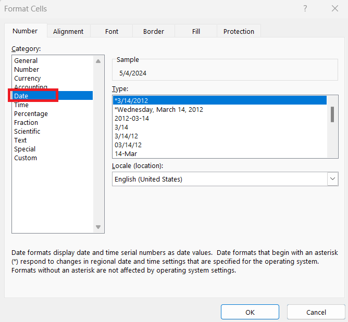Pick the 03/14/12 date type

[x=220, y=145]
